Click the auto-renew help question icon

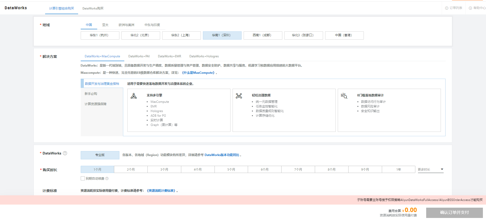click(x=107, y=179)
